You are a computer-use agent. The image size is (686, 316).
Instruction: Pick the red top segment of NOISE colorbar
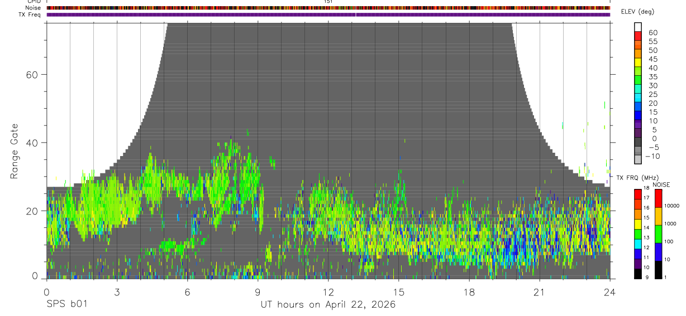658,198
